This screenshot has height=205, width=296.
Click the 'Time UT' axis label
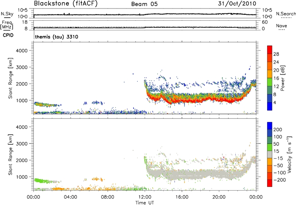click(x=145, y=203)
